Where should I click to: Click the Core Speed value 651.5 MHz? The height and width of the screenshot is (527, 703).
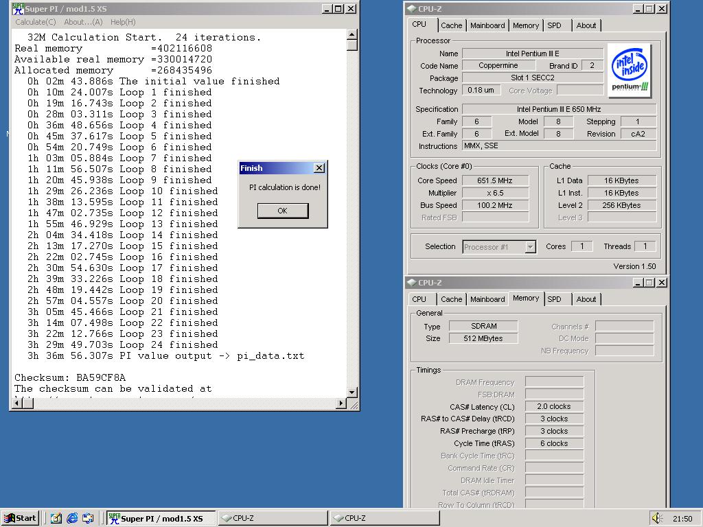click(495, 180)
